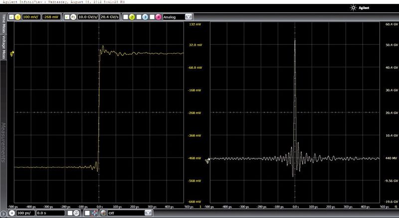Viewport: 399px width, 218px height.
Task: Edit channel 1 scale 100 mV/ field
Action: click(30, 17)
